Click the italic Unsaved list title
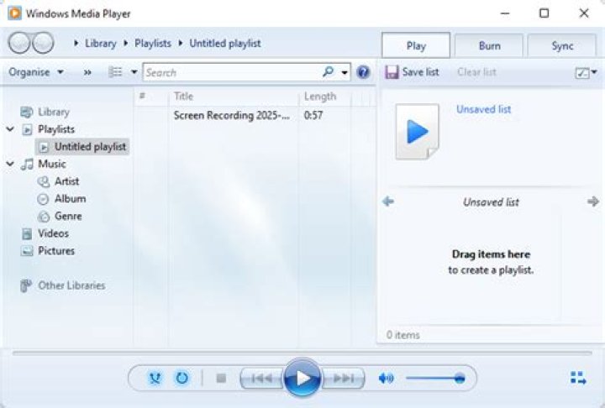This screenshot has height=408, width=605. click(491, 202)
